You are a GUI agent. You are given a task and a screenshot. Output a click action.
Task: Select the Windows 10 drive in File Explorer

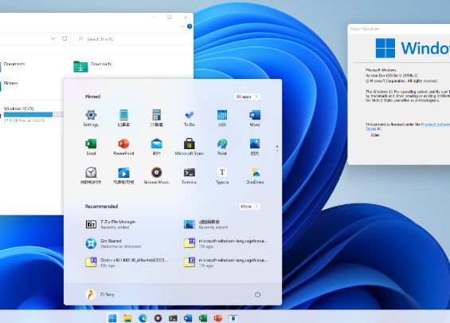click(32, 114)
